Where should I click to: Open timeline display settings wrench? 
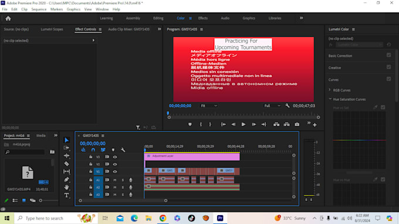(x=123, y=150)
